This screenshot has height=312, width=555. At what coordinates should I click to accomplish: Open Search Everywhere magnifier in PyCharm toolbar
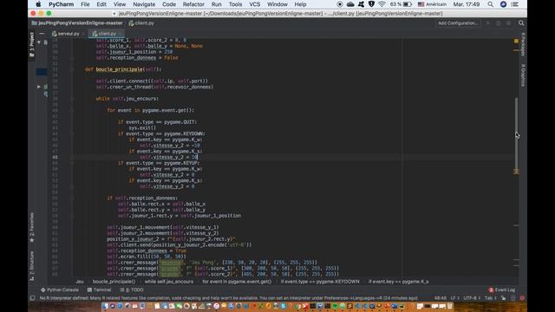(x=521, y=23)
